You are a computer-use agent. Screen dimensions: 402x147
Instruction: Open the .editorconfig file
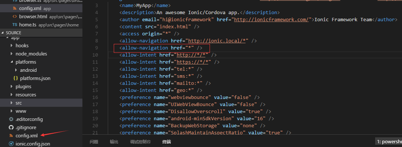(x=29, y=119)
